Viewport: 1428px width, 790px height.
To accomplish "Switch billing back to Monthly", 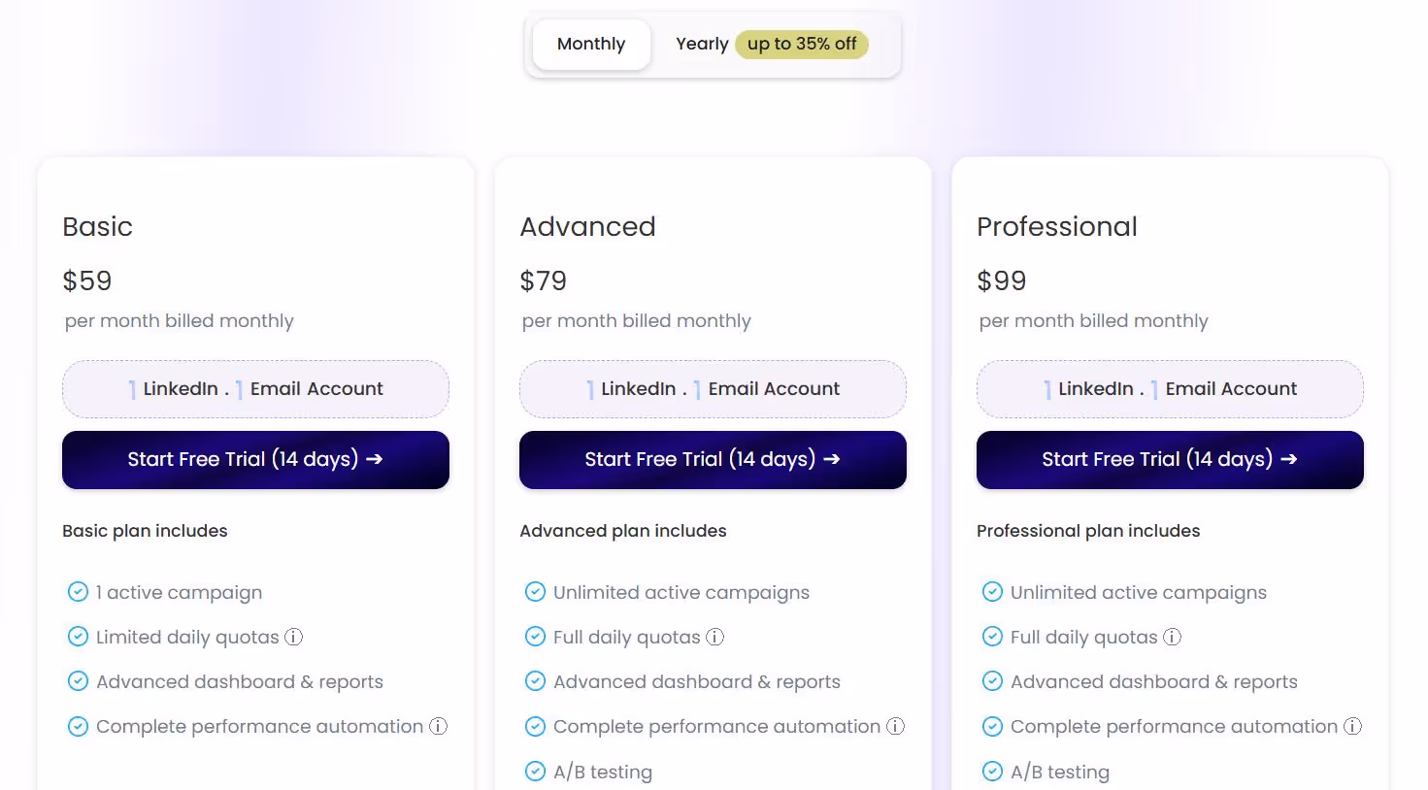I will coord(591,44).
